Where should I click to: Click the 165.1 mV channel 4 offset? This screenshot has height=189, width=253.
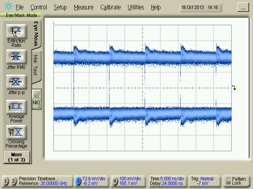(x=128, y=183)
